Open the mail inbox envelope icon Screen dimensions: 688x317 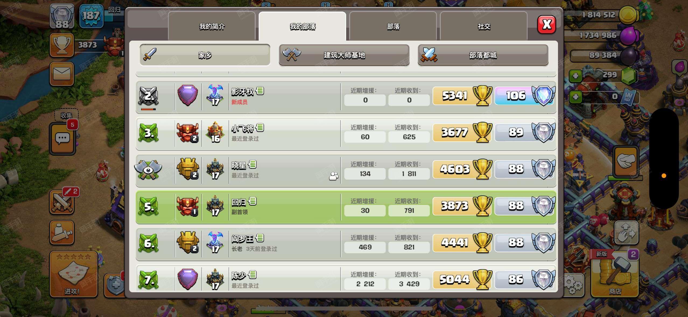62,74
